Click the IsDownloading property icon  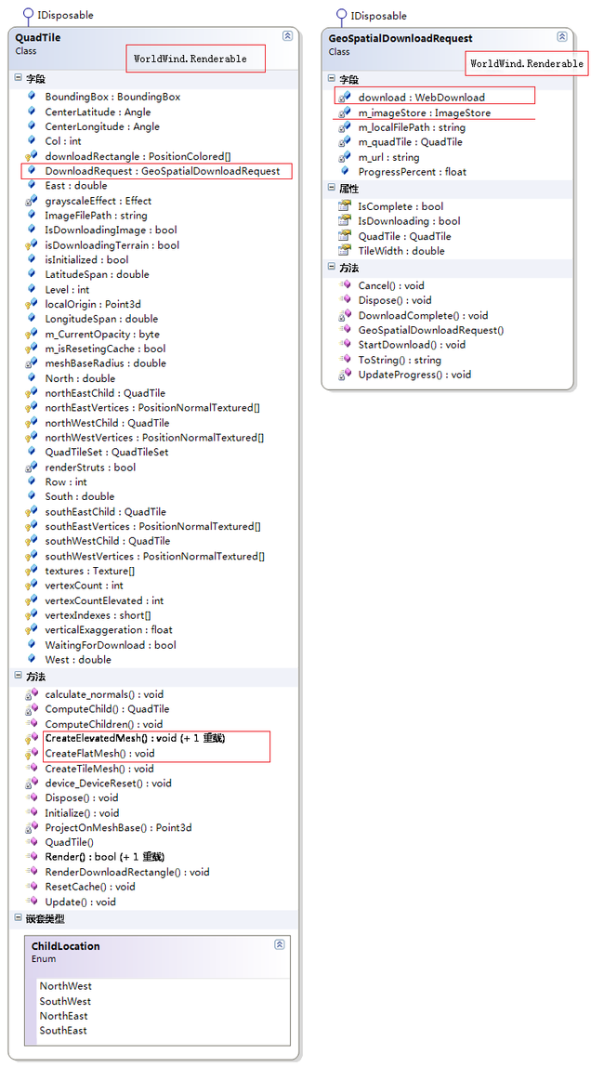(x=345, y=221)
